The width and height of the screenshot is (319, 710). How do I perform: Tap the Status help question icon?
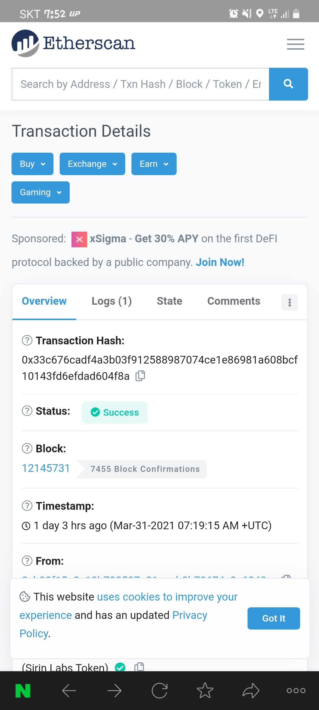27,411
